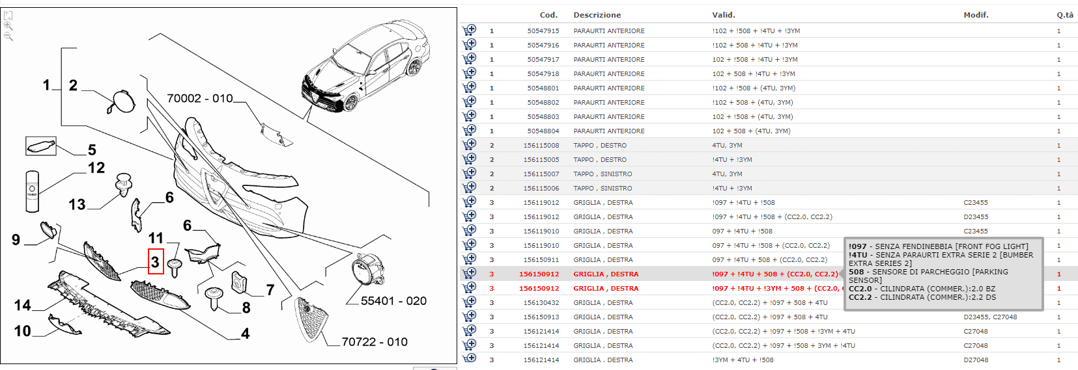
Task: Open linked diagram 70722 - 010
Action: point(375,342)
